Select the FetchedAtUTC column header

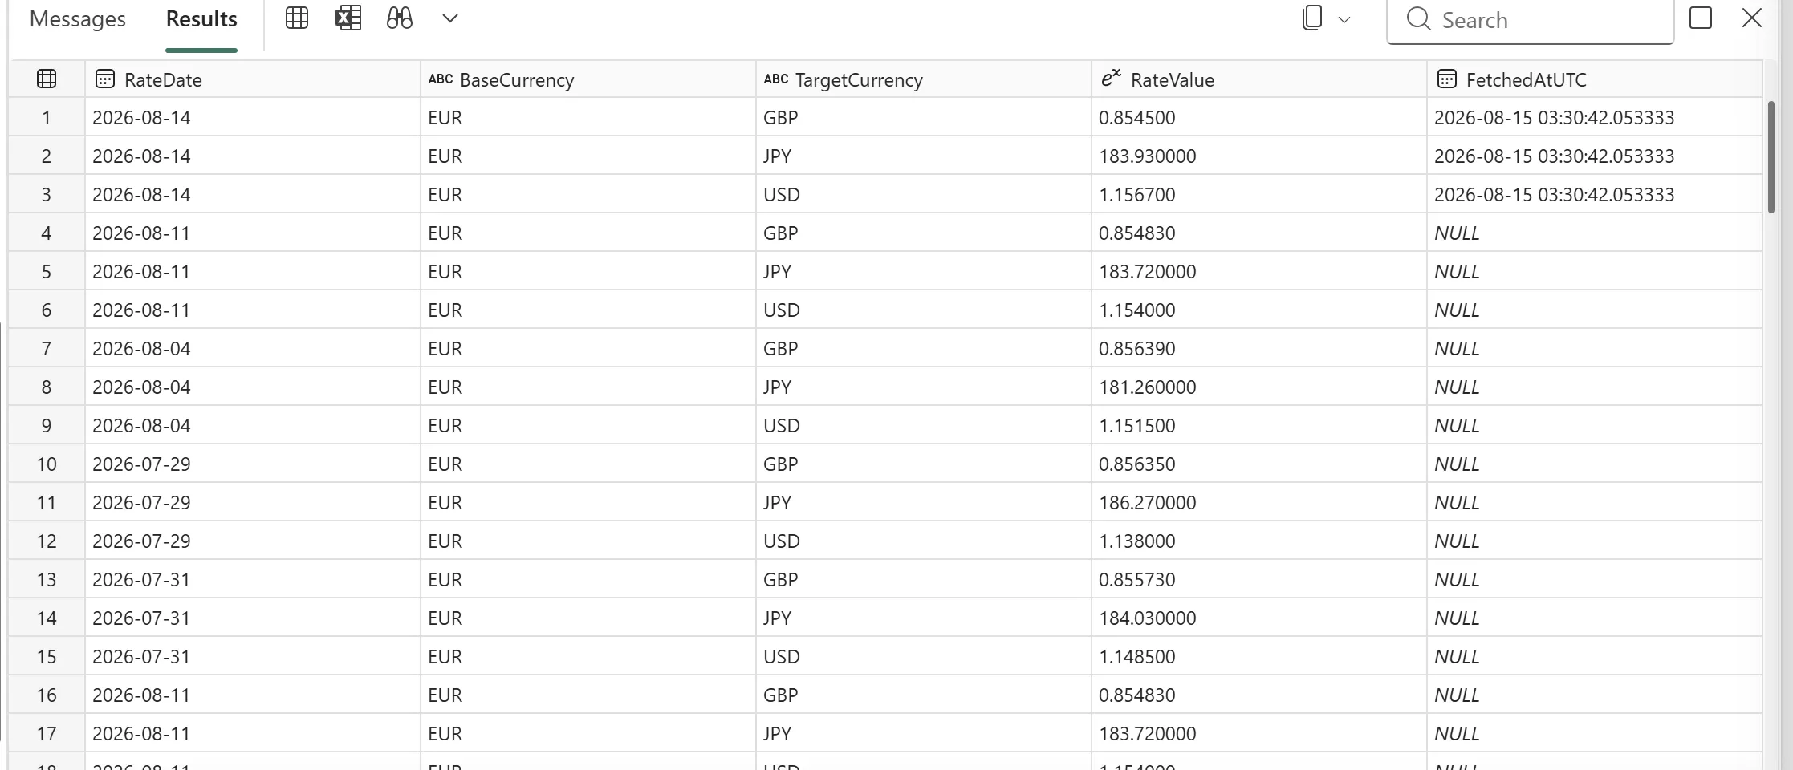tap(1595, 79)
